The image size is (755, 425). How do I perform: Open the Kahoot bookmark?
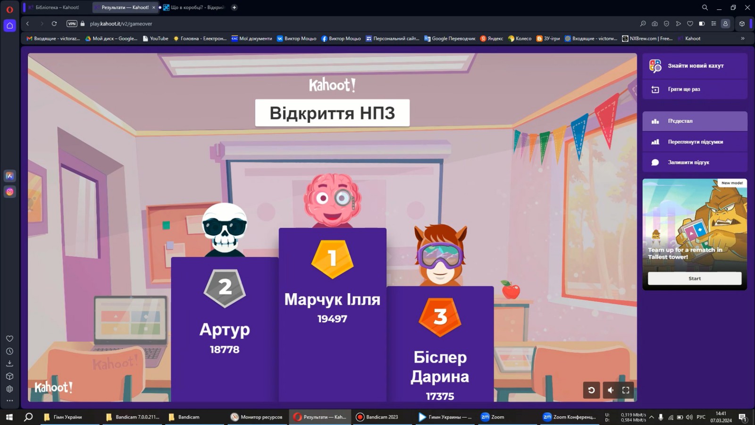tap(689, 39)
